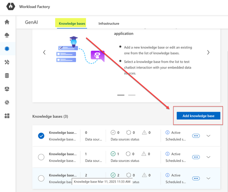
Task: Click first row 'Data sources status' label
Action: [125, 139]
